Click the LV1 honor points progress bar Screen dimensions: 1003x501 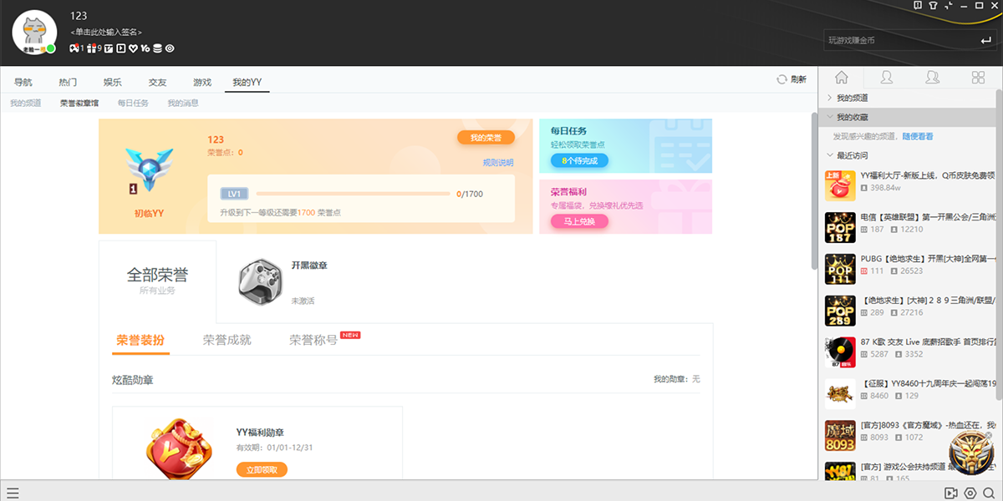point(353,194)
